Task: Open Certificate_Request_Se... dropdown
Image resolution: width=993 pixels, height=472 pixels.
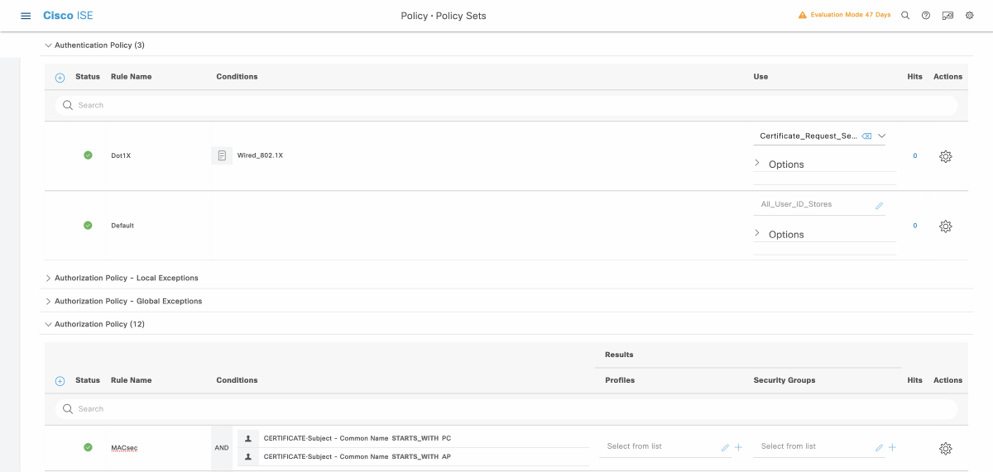Action: coord(881,136)
